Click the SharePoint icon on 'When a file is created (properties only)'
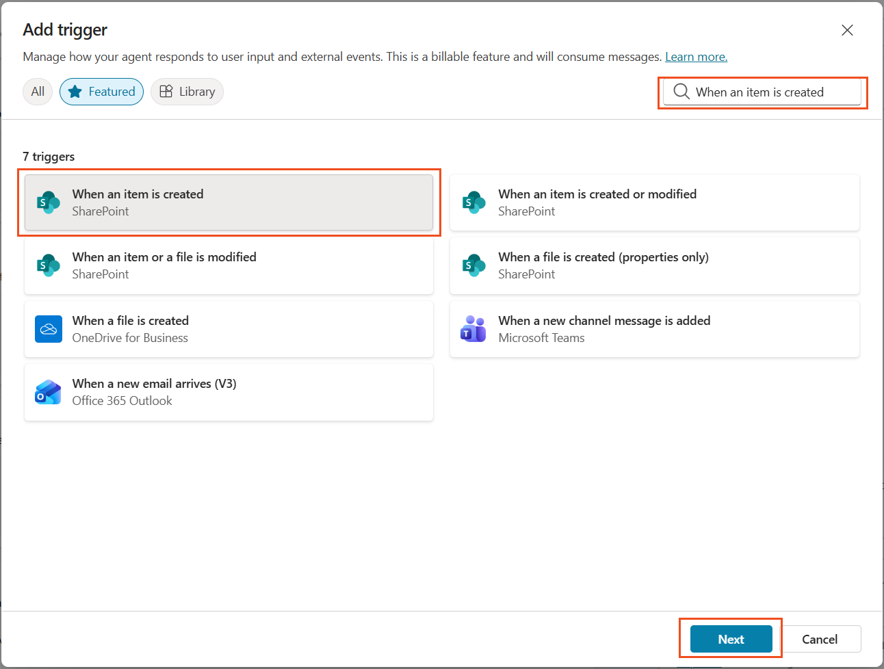 click(x=474, y=265)
